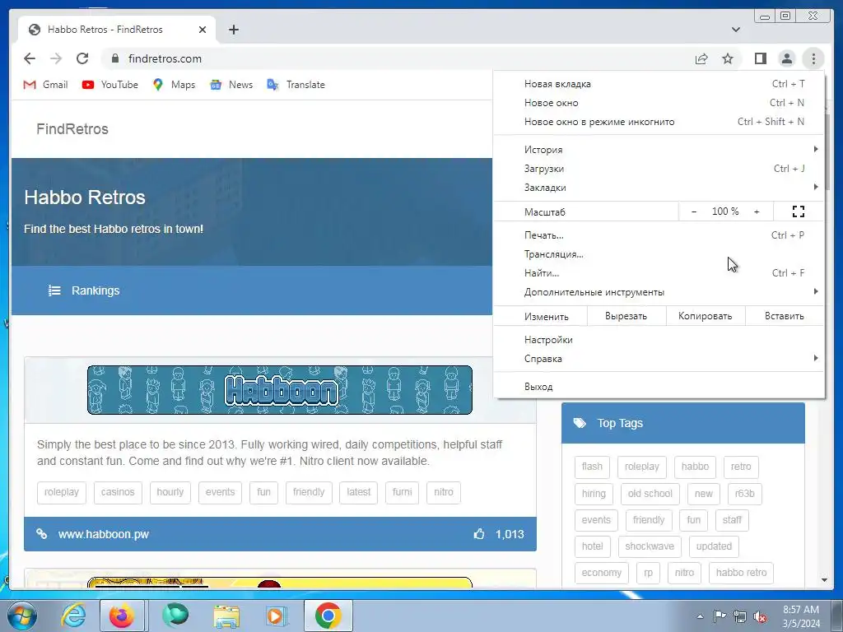This screenshot has width=843, height=632.
Task: Click the casinos tag under Habboon
Action: coord(118,492)
